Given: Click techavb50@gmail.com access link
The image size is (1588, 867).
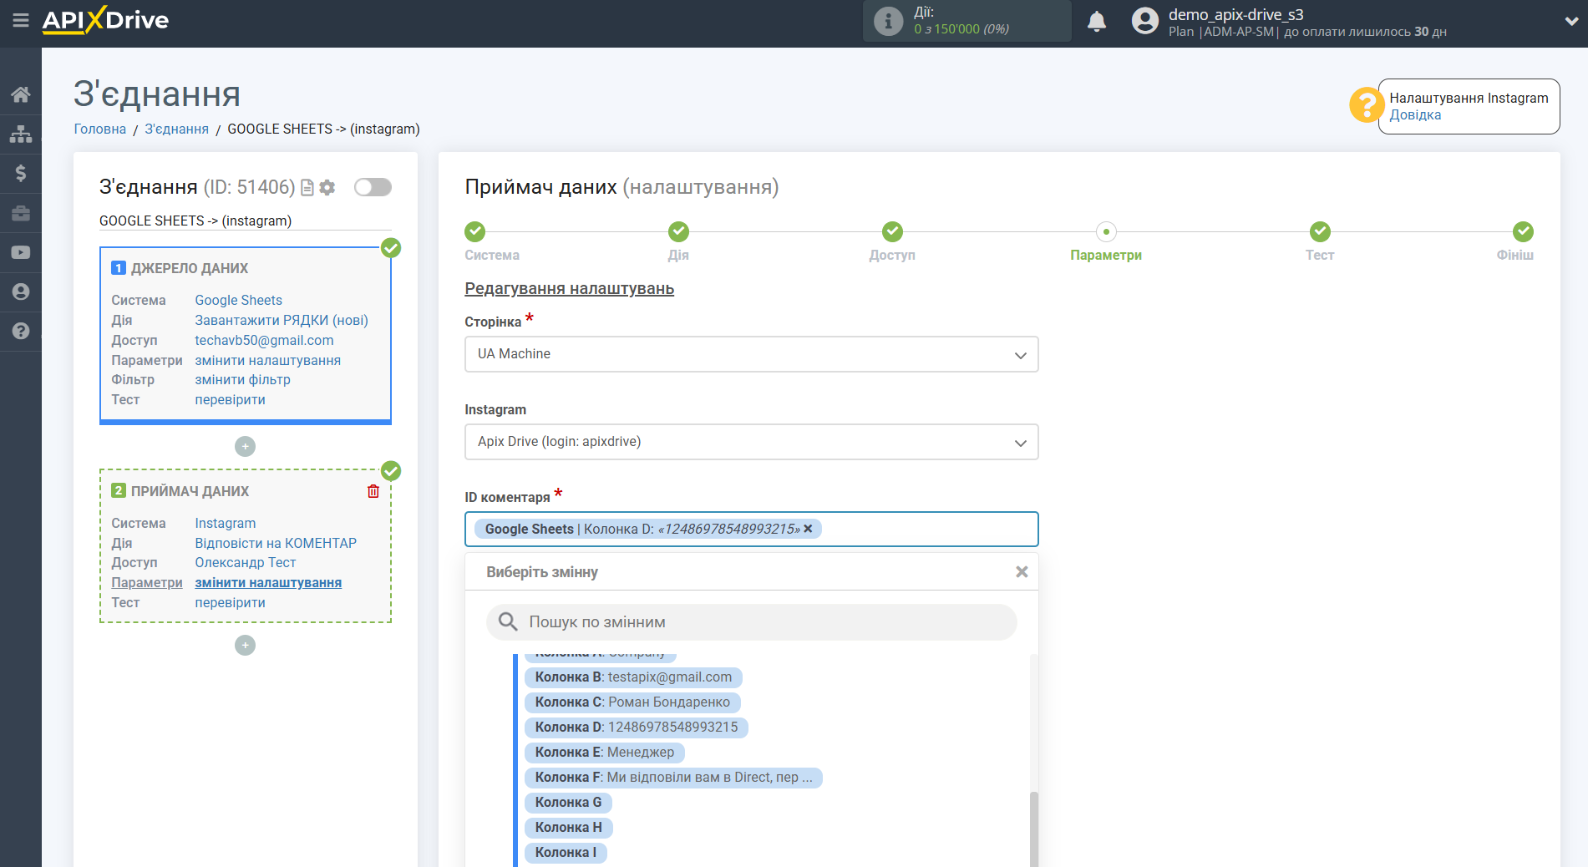Looking at the screenshot, I should tap(264, 340).
